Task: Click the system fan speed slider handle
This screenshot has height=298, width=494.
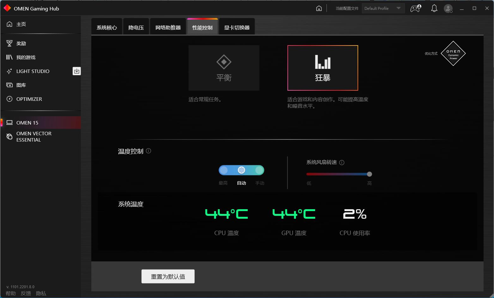Action: pyautogui.click(x=369, y=174)
